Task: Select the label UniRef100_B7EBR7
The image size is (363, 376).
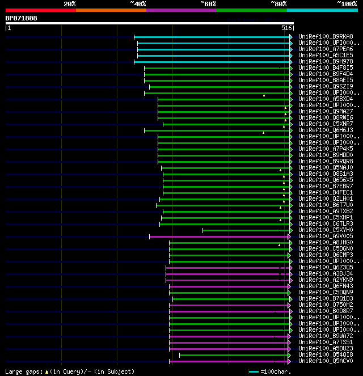Action: (x=326, y=186)
